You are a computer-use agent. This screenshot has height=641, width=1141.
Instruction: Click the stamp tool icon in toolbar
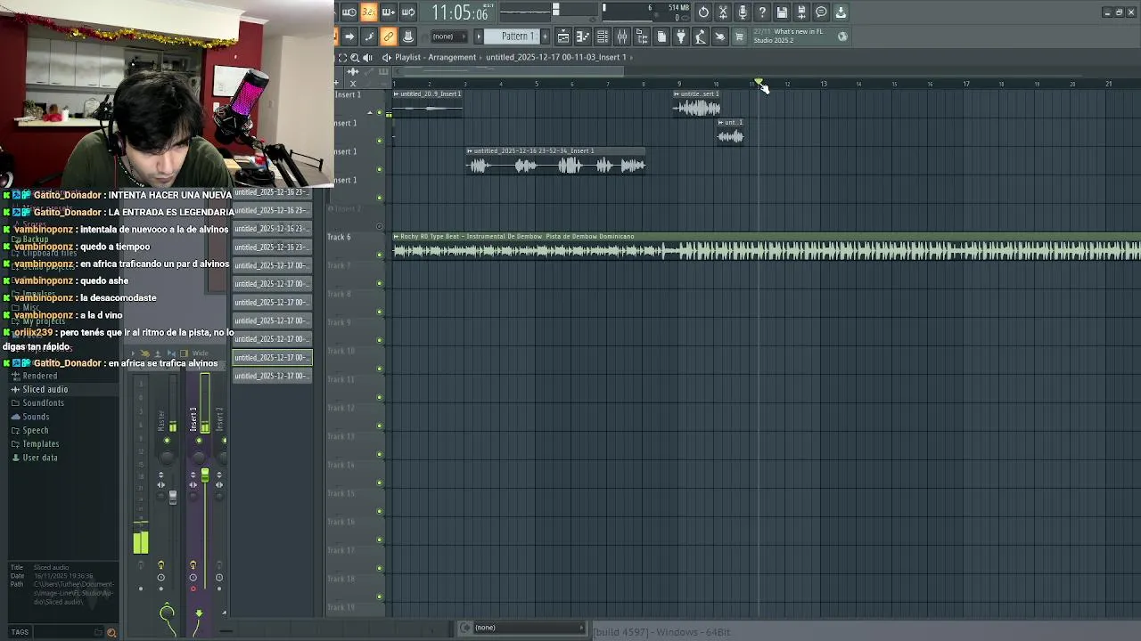(x=407, y=37)
